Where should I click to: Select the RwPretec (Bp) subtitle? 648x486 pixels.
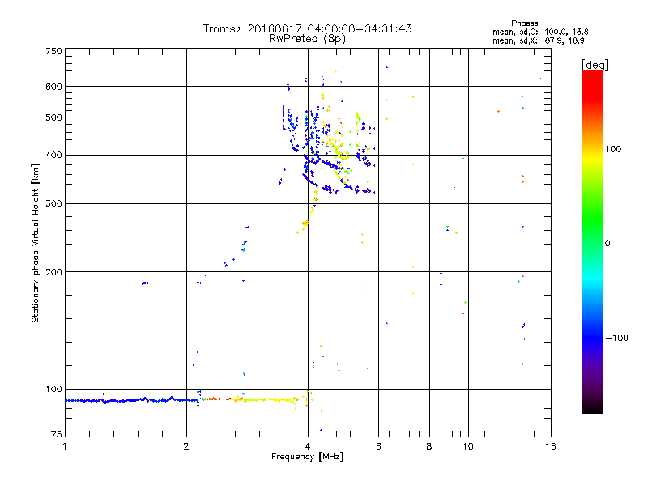(307, 38)
